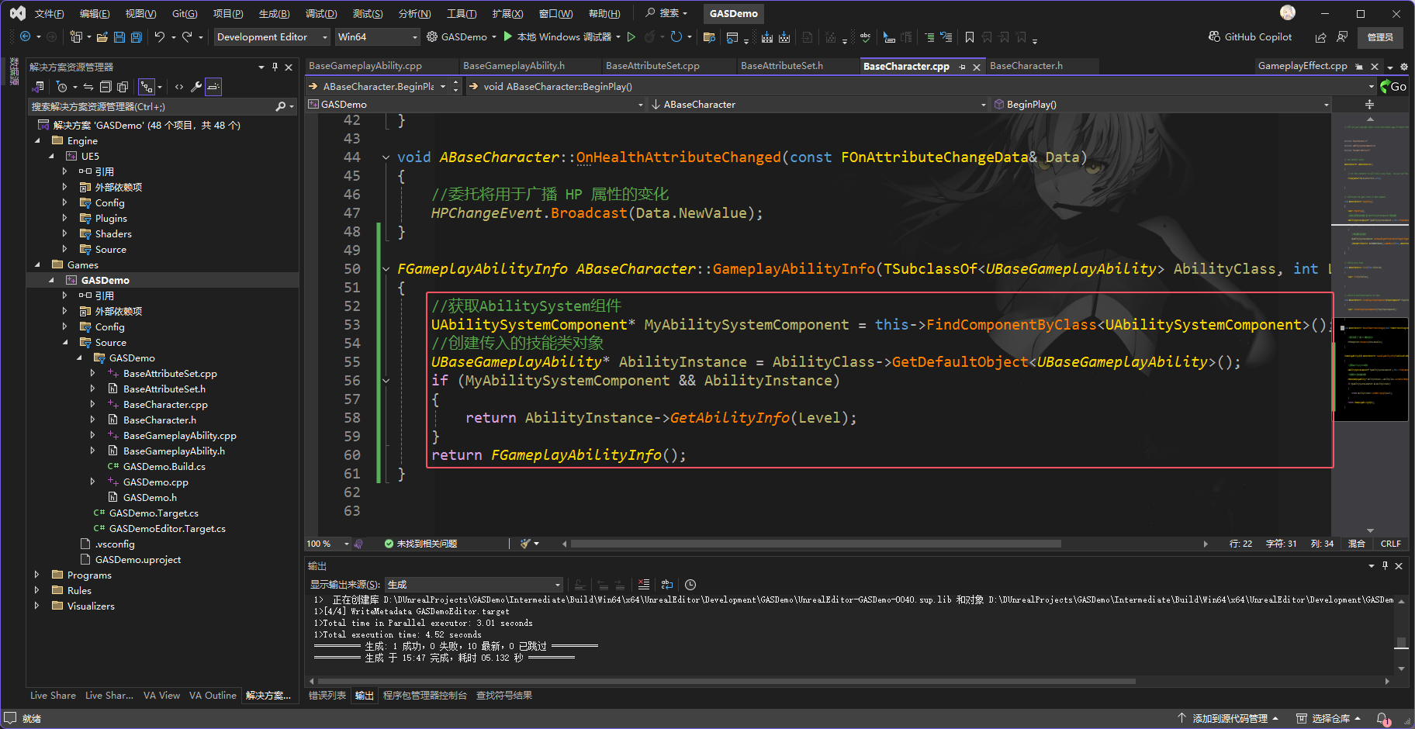Screen dimensions: 1415x729
Task: Switch to VA Outline panel tab
Action: pos(213,695)
